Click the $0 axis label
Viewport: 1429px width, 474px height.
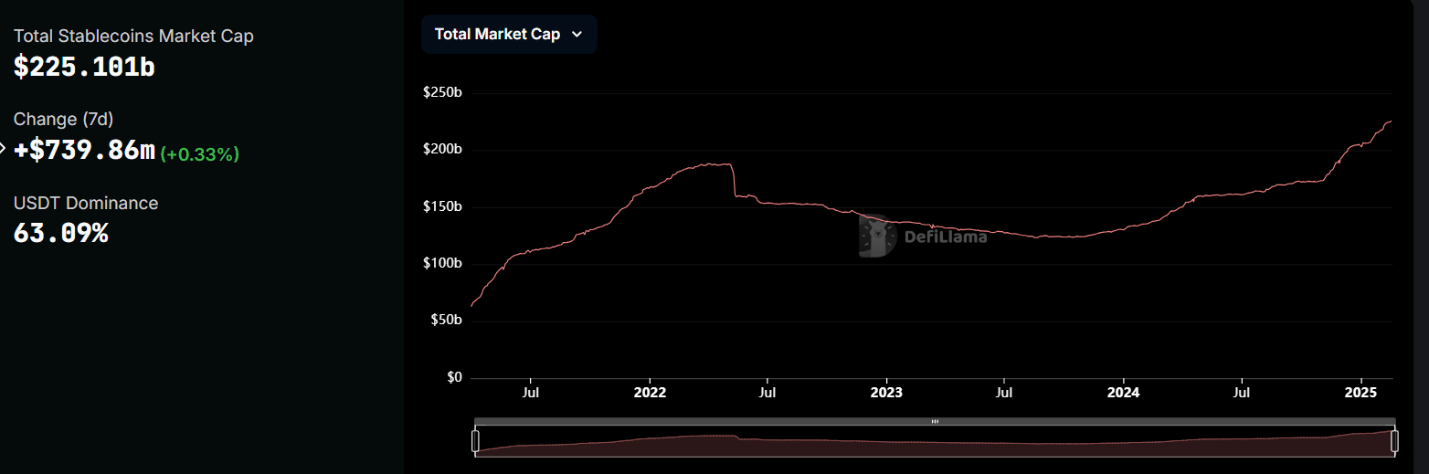(454, 377)
